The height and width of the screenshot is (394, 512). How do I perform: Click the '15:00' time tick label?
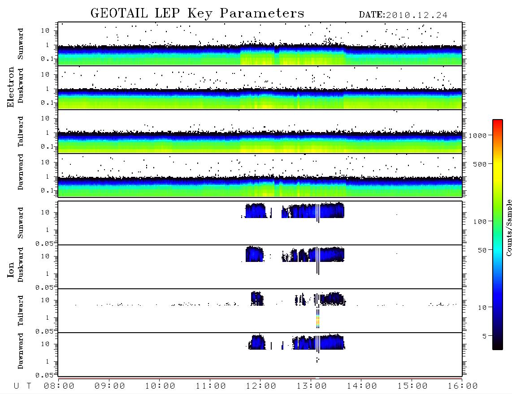coord(412,386)
